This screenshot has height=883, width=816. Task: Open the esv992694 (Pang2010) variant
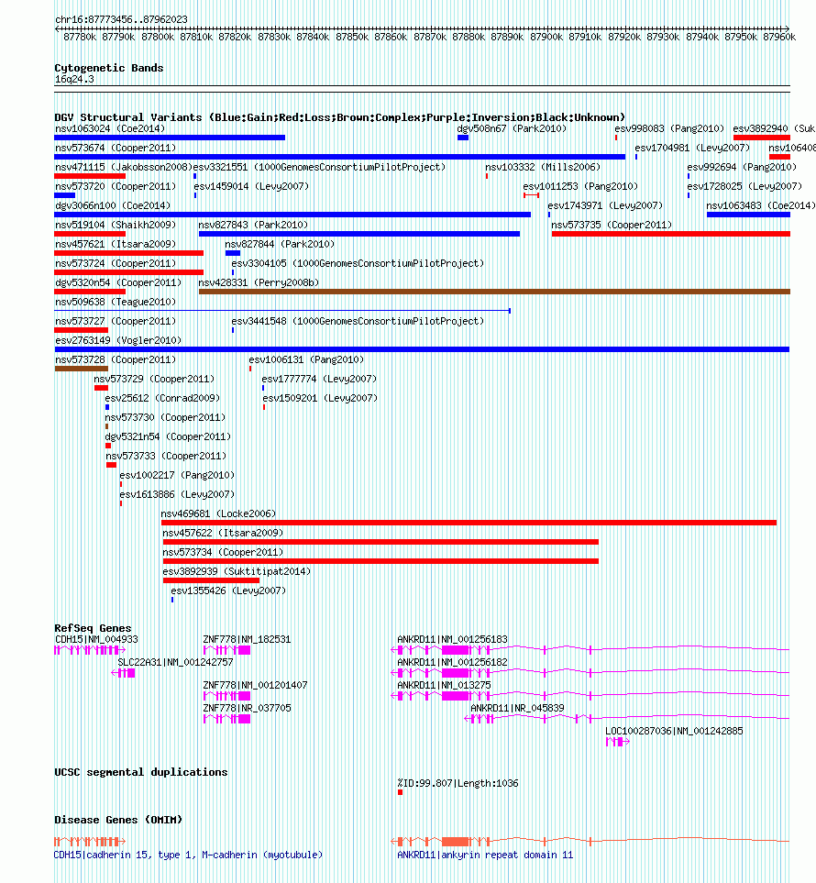pyautogui.click(x=742, y=167)
